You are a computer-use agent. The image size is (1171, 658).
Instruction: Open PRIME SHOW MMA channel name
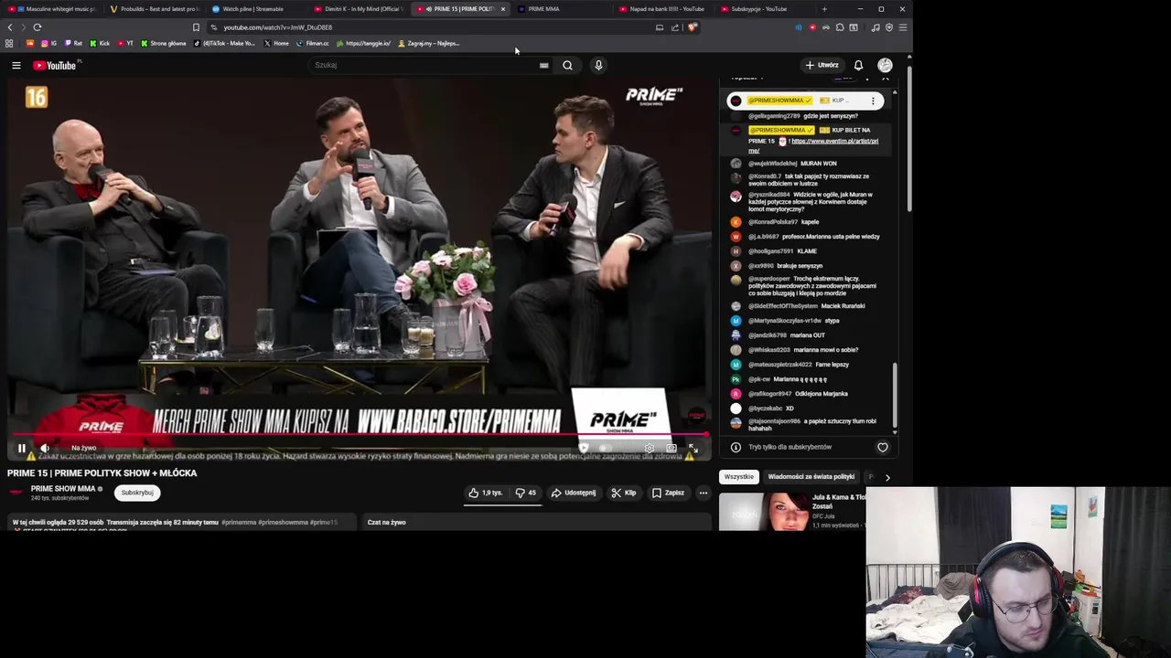tap(63, 488)
